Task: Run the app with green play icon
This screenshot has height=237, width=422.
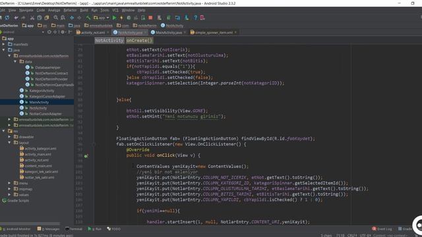Action: click(x=114, y=18)
